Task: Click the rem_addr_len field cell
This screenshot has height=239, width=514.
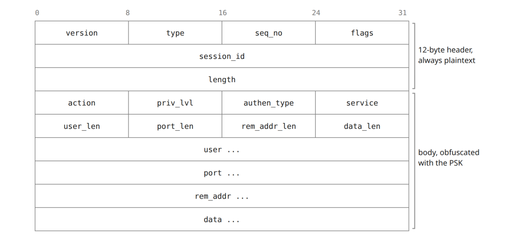Action: (268, 126)
